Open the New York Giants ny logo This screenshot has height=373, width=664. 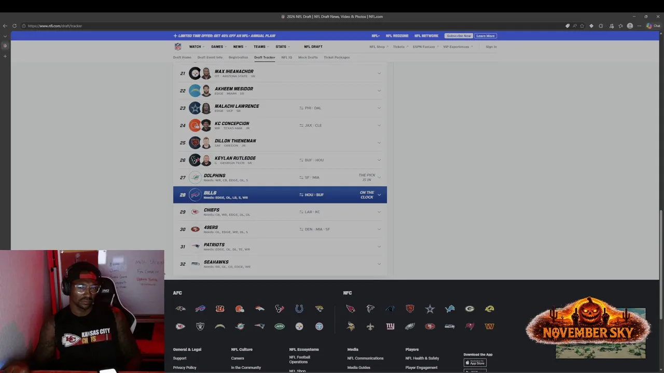click(x=390, y=326)
